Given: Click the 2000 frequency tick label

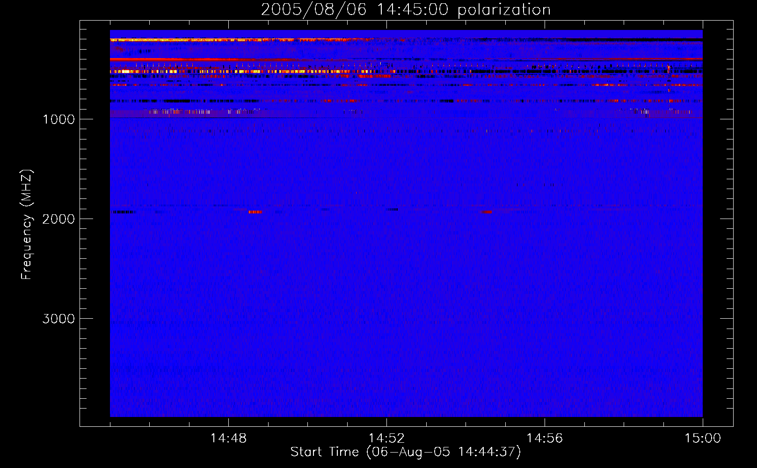Looking at the screenshot, I should tap(59, 219).
